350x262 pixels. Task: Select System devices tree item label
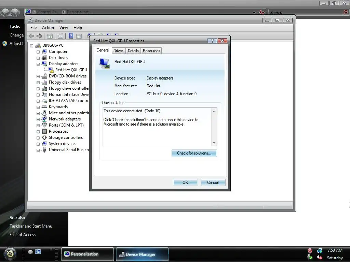point(63,144)
